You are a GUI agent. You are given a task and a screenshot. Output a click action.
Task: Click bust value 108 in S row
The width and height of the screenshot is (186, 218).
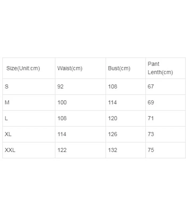tap(112, 87)
